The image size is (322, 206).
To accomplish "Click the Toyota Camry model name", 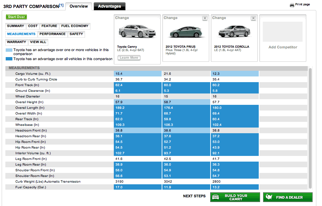I will [x=127, y=47].
